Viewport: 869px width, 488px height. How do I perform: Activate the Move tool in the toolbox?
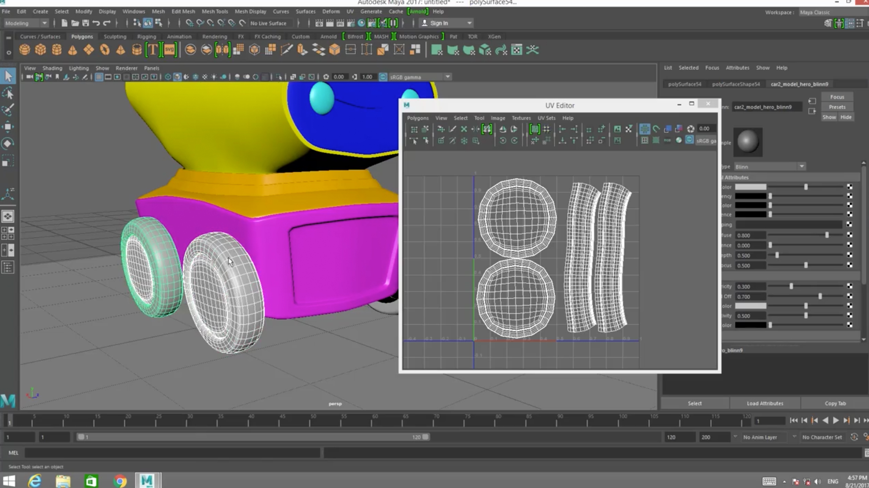(8, 127)
